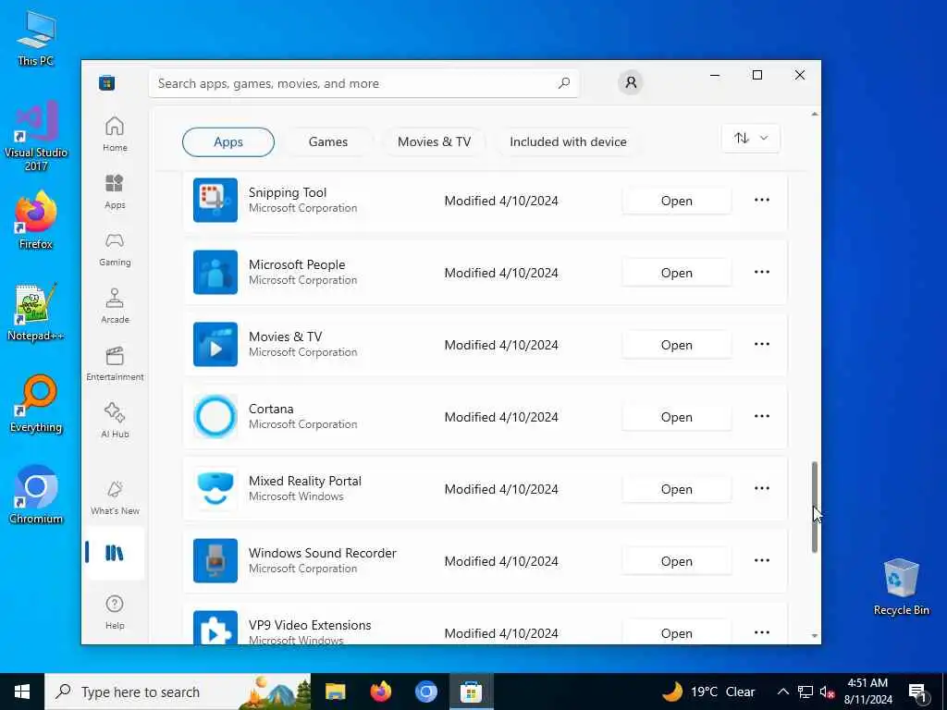The height and width of the screenshot is (710, 947).
Task: Click the library list vertical scrollbar thumb
Action: (x=815, y=508)
